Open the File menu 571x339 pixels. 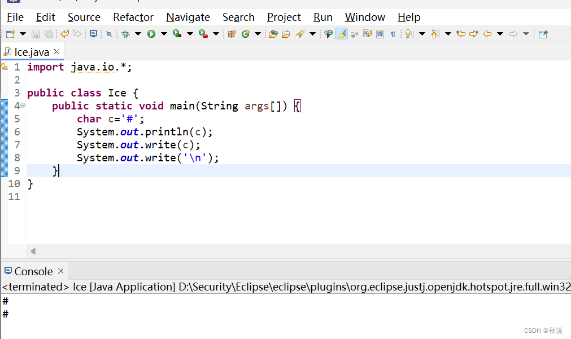[15, 17]
